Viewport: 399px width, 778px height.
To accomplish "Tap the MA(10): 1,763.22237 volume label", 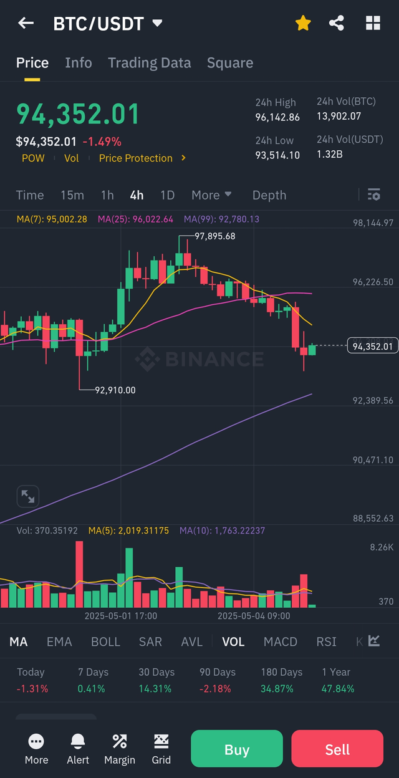I will point(223,531).
